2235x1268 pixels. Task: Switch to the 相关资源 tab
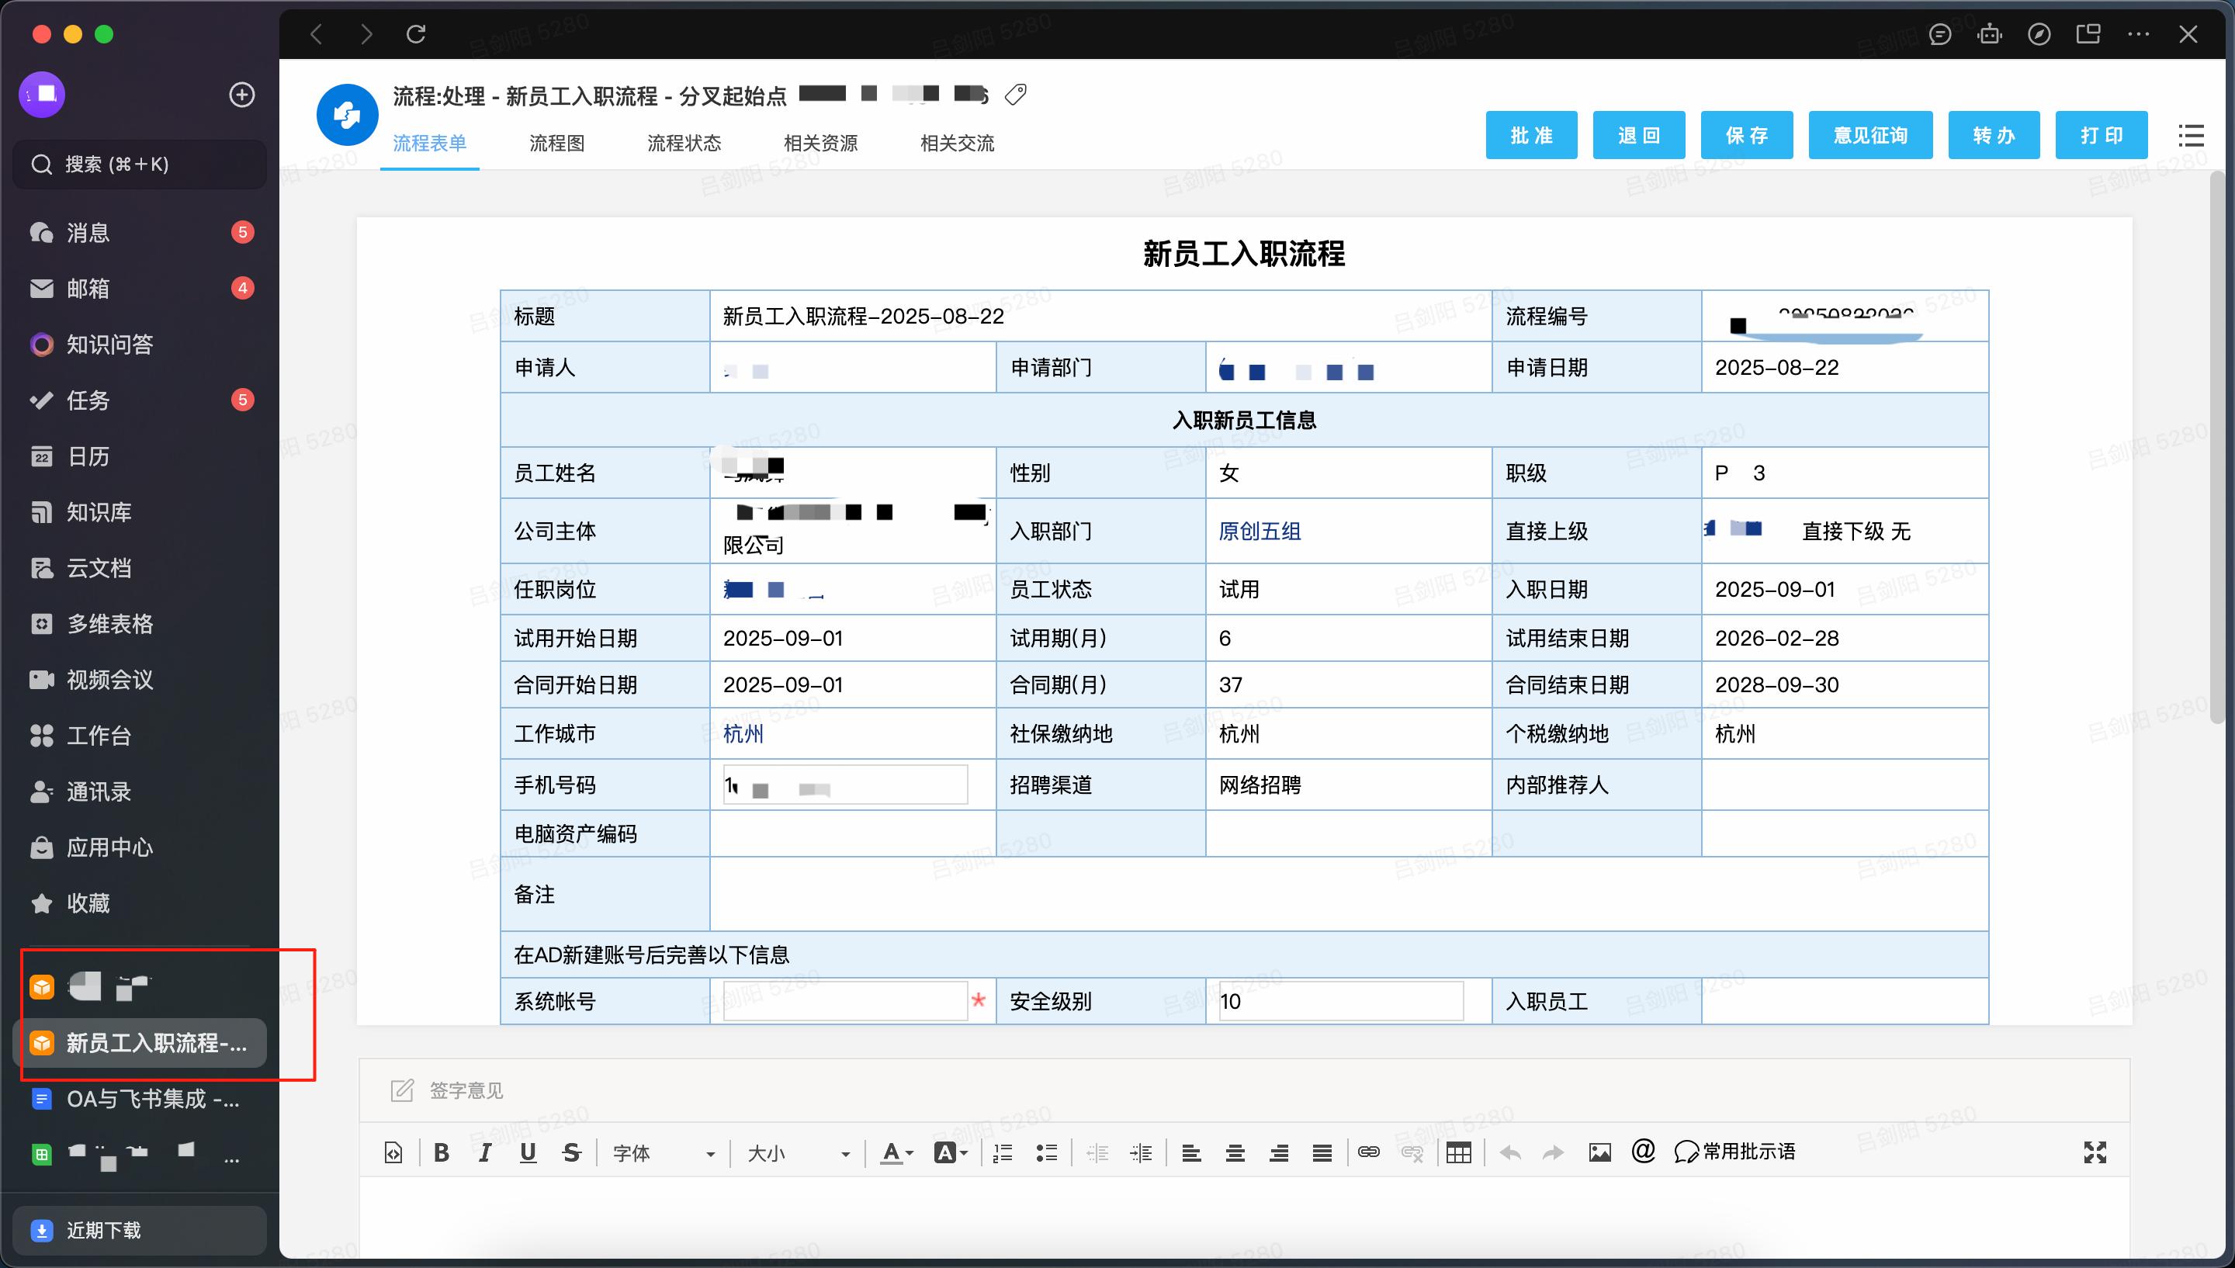pos(819,143)
